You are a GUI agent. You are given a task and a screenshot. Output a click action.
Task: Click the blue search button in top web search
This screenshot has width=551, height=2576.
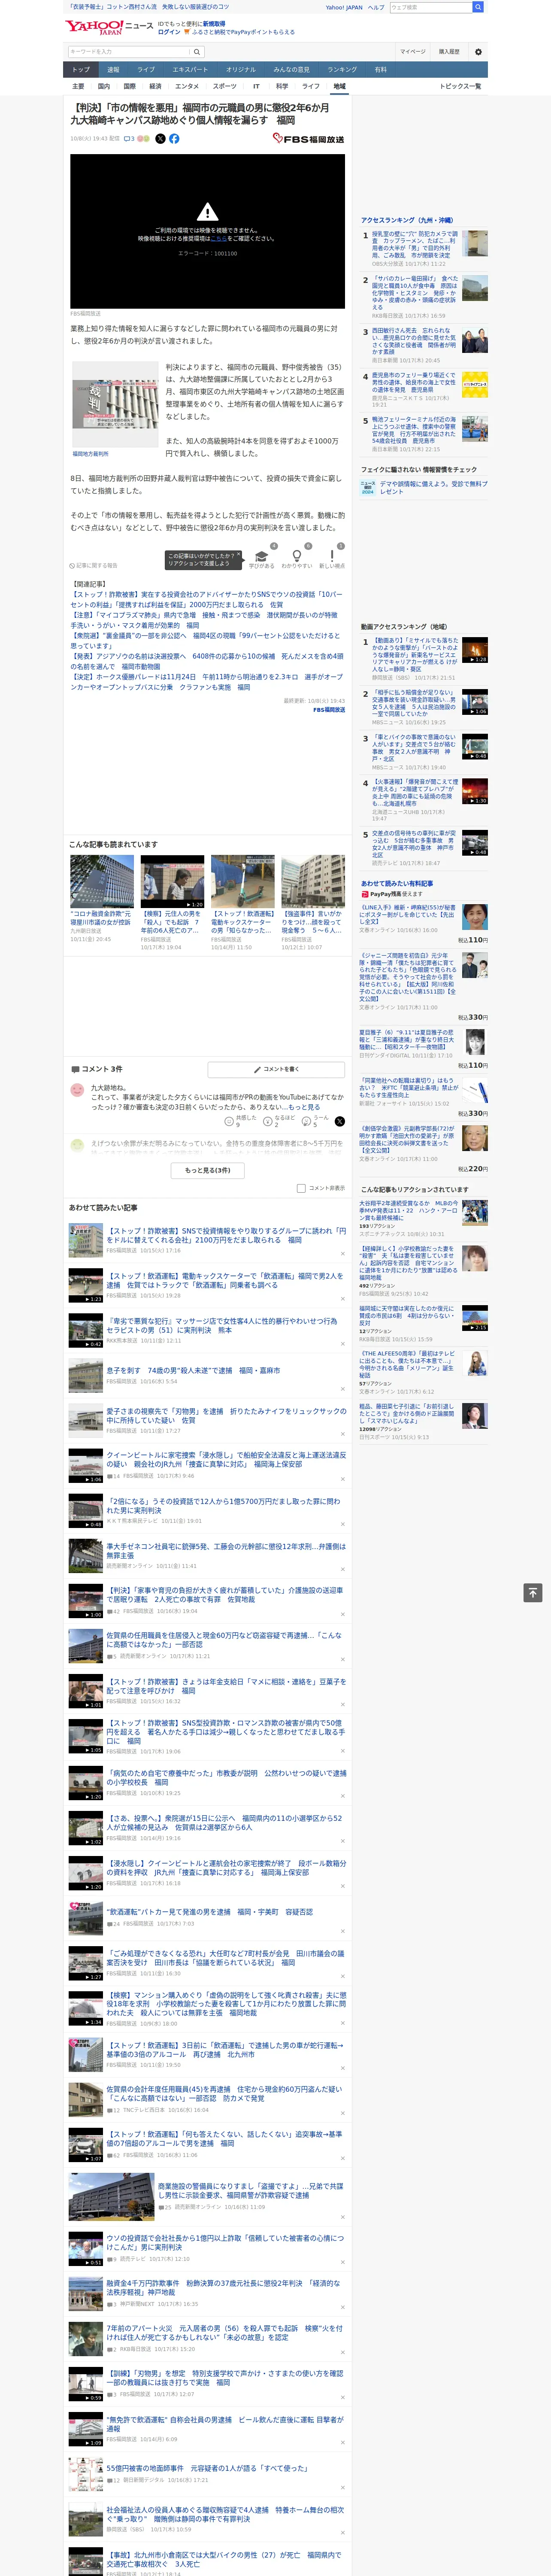tap(478, 7)
